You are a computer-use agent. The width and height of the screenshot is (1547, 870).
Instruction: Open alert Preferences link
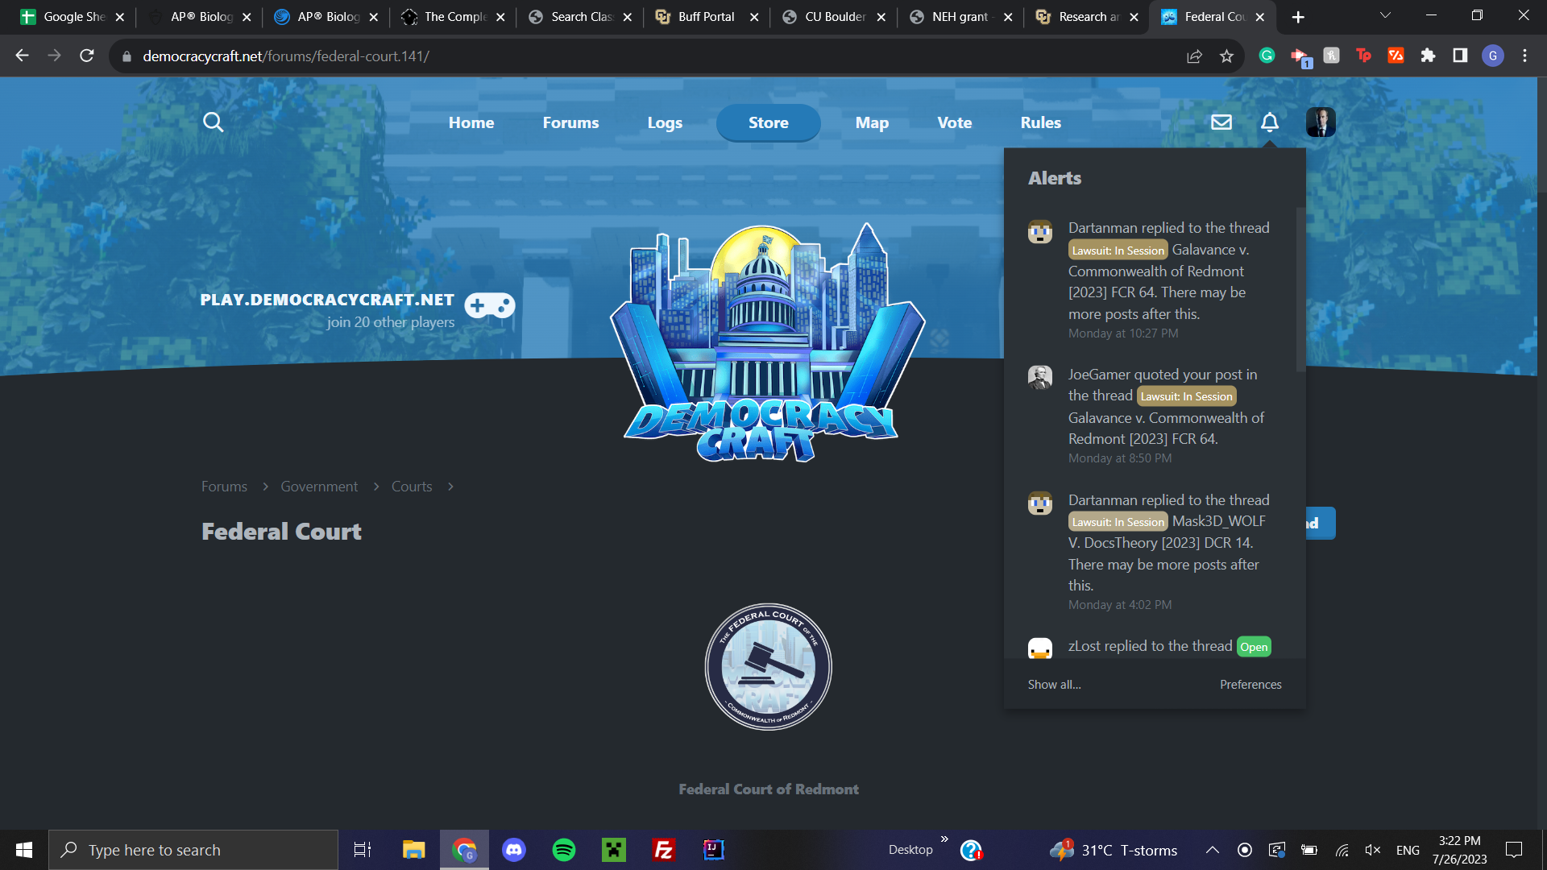(x=1250, y=684)
